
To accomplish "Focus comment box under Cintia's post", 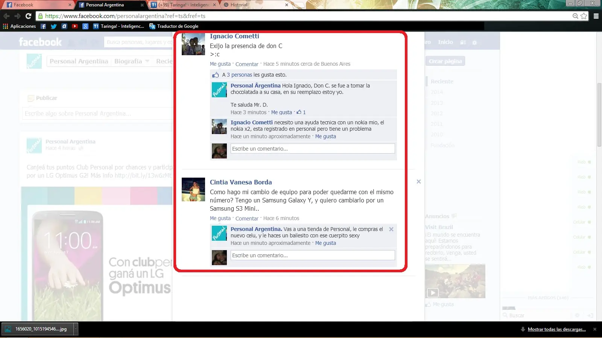I will click(313, 255).
